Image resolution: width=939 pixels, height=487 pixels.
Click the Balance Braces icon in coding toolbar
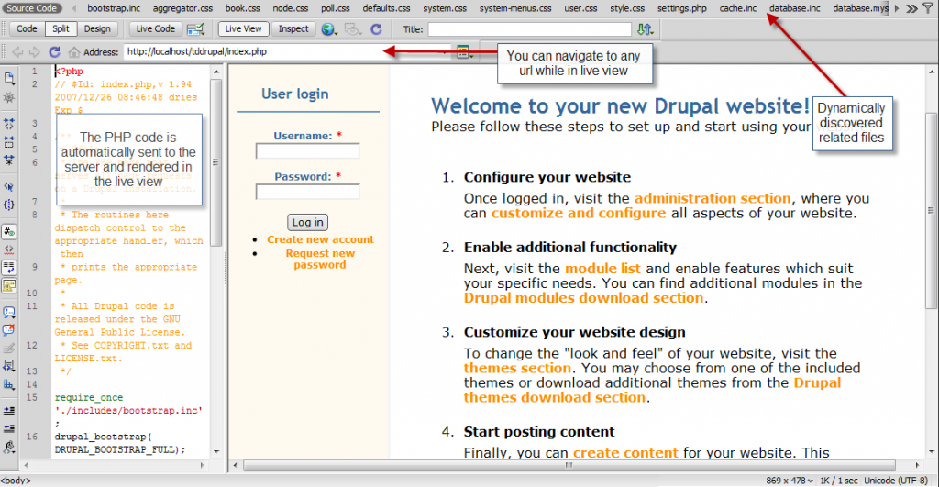(x=9, y=204)
